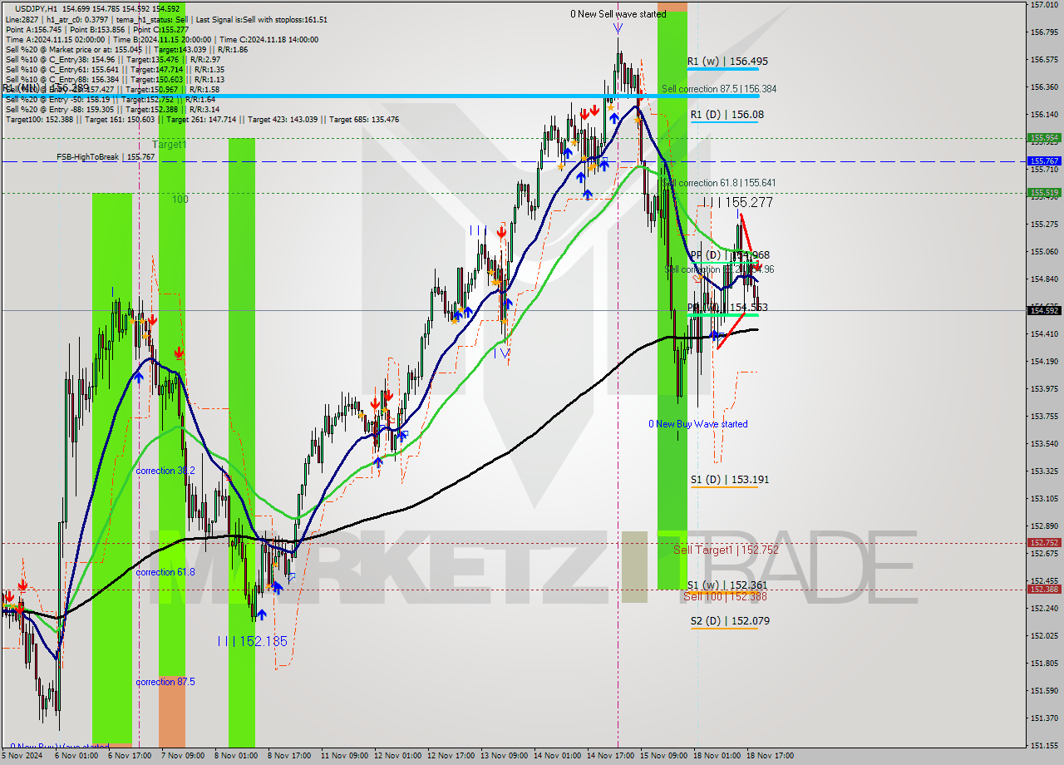Click the 153.975 value on price scale
The image size is (1064, 765).
pyautogui.click(x=1044, y=389)
